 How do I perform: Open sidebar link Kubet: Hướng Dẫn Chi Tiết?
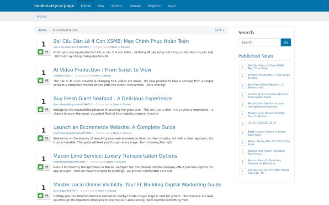(269, 143)
